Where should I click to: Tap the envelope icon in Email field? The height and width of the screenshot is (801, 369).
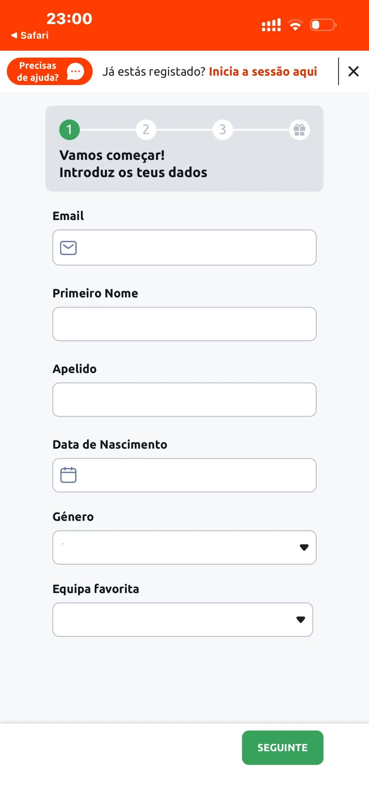(x=68, y=248)
